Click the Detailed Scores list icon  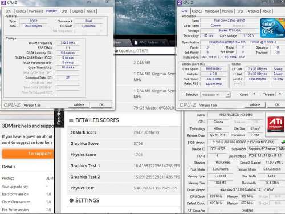point(71,120)
